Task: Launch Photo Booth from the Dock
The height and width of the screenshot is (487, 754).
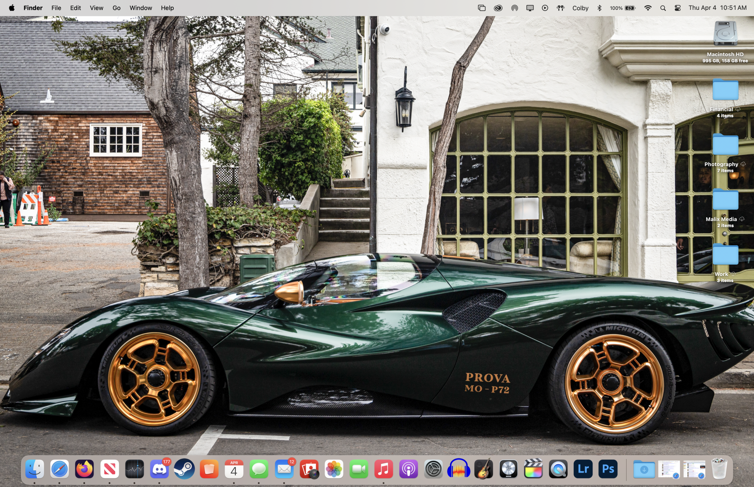Action: [309, 469]
